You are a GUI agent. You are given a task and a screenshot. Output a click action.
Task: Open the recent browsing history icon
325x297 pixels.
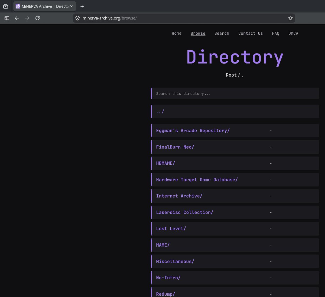click(x=5, y=6)
